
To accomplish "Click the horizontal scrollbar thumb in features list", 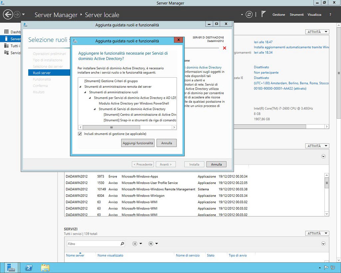I will coord(111,127).
